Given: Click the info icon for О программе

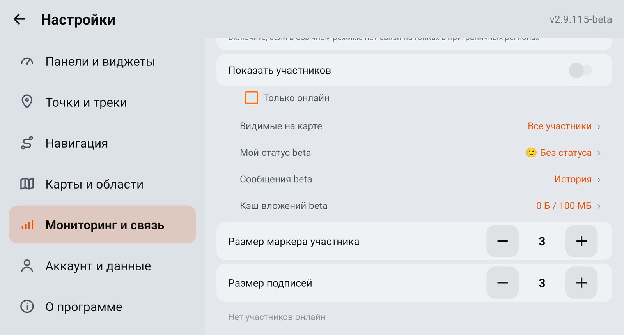Looking at the screenshot, I should pyautogui.click(x=27, y=307).
